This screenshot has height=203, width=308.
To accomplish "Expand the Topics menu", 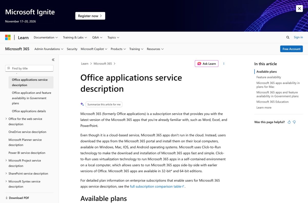I will (x=113, y=37).
